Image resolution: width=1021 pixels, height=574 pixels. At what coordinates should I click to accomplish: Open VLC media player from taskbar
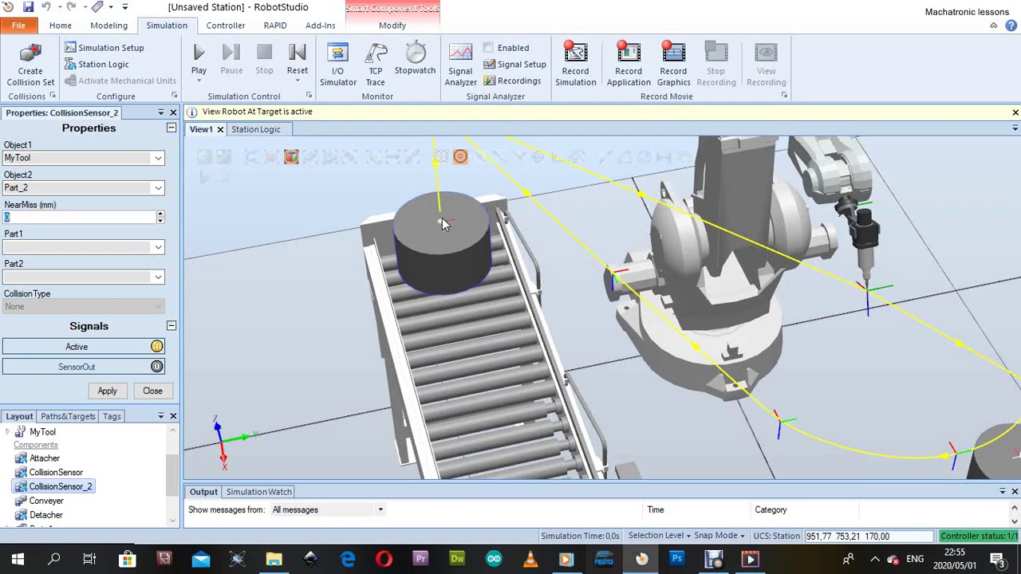(x=530, y=559)
